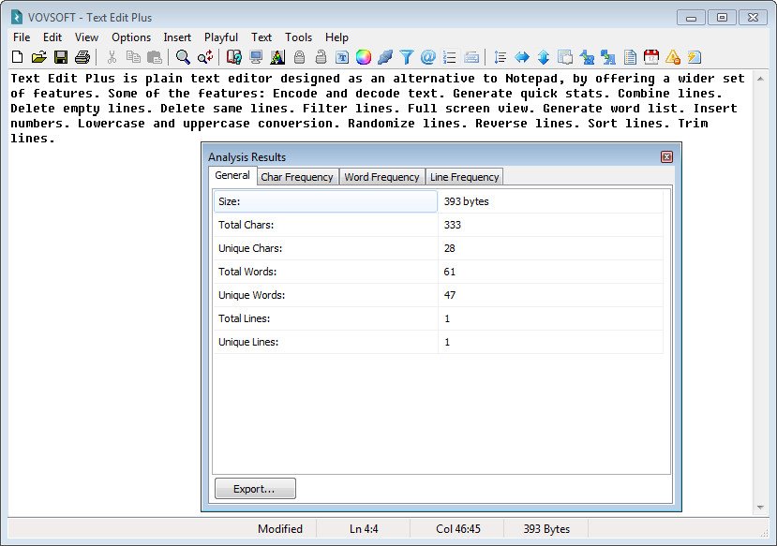The width and height of the screenshot is (777, 546).
Task: Click the Unique Chars: value 28
Action: coord(450,248)
